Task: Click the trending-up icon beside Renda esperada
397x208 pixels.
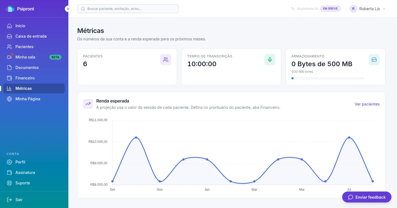Action: click(88, 104)
